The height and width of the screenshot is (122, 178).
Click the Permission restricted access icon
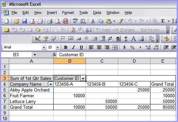point(32,21)
